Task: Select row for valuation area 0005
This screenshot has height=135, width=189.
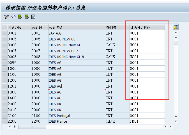Action: (x=4, y=39)
